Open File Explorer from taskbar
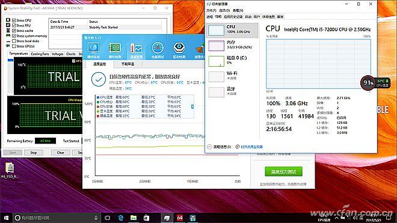This screenshot has width=397, height=223. click(x=134, y=218)
